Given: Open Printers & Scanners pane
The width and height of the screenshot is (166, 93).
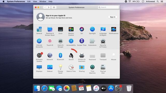Looking at the screenshot, I should (82, 55).
